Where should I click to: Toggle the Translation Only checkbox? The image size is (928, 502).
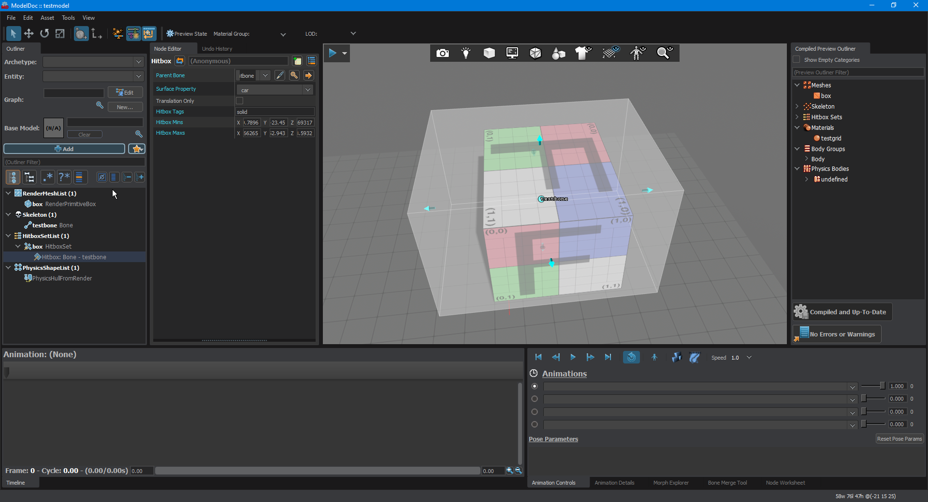[x=239, y=100]
